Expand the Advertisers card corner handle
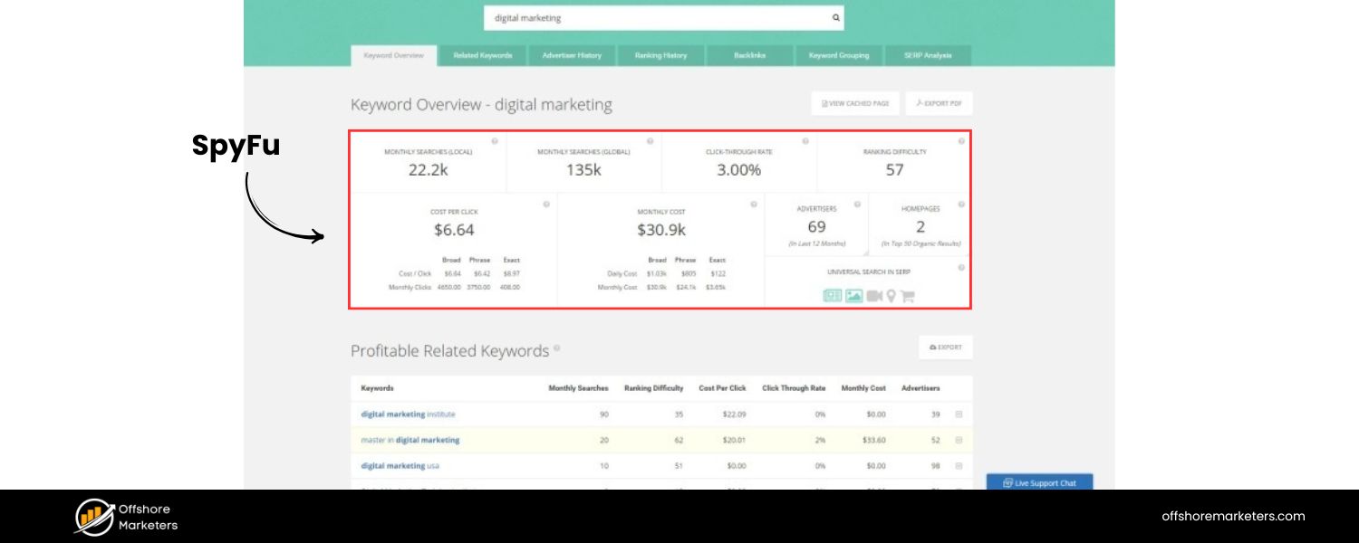1359x543 pixels. tap(864, 252)
